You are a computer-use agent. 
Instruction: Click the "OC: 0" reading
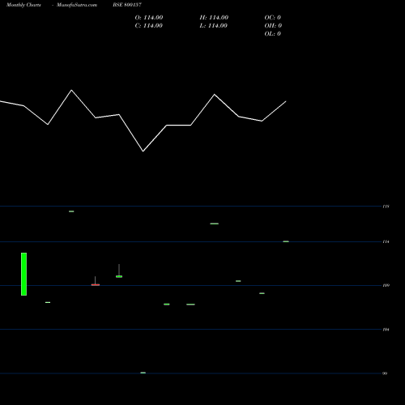[272, 18]
